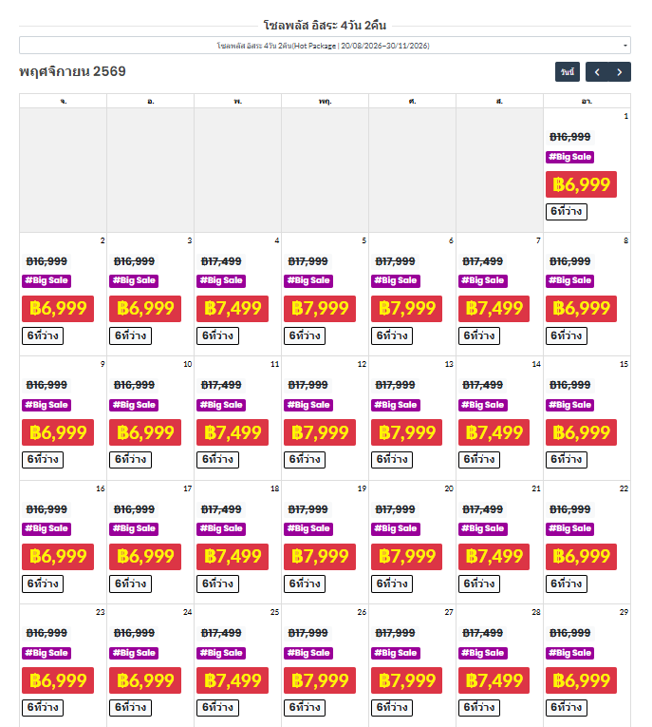Choose ฿7,999 price on November 26
Image resolution: width=652 pixels, height=727 pixels.
(x=319, y=680)
